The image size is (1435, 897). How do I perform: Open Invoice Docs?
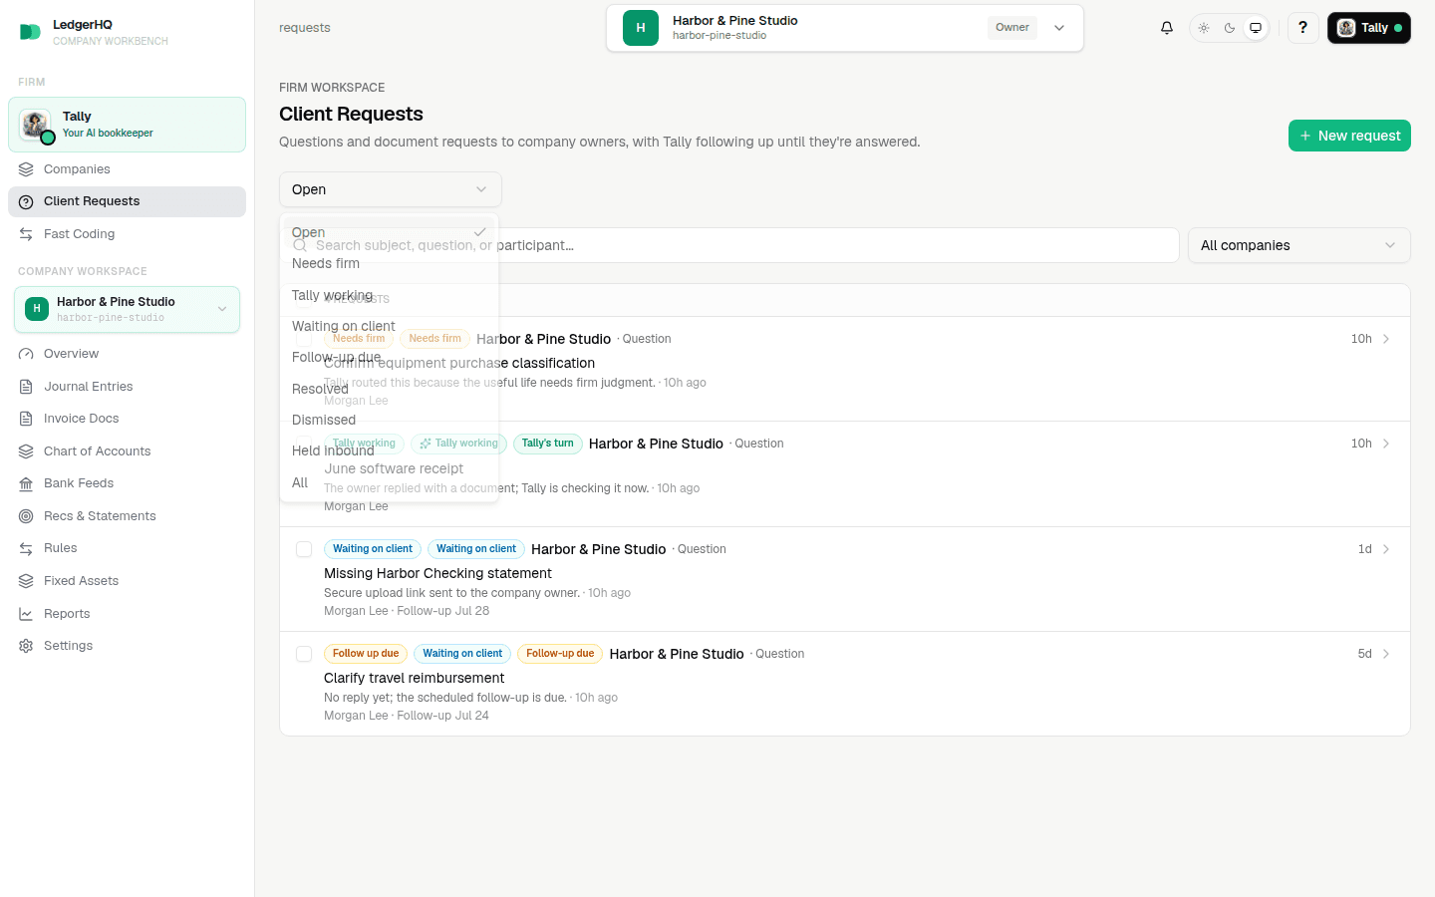[127, 419]
